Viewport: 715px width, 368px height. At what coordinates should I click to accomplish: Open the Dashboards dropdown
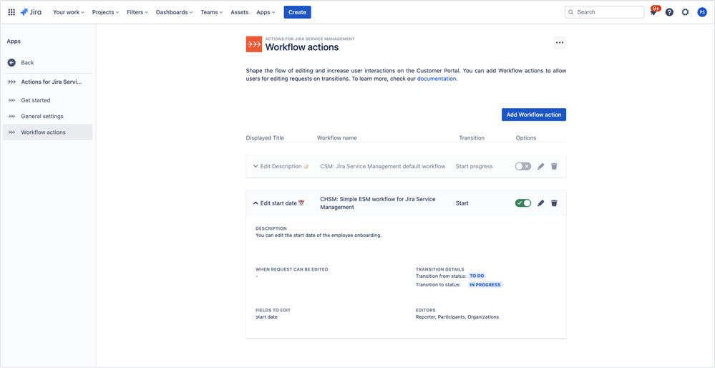tap(174, 12)
